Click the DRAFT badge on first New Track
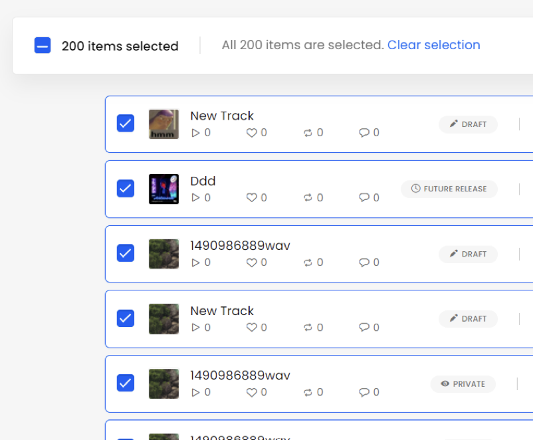The image size is (533, 440). click(468, 124)
